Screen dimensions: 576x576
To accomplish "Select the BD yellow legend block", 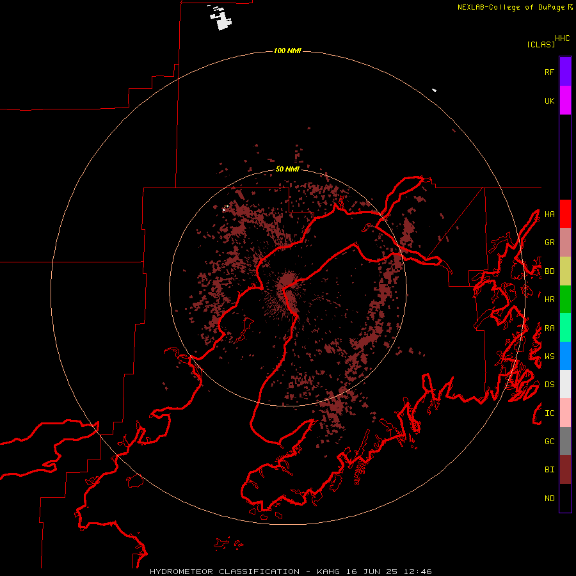I will click(x=565, y=271).
